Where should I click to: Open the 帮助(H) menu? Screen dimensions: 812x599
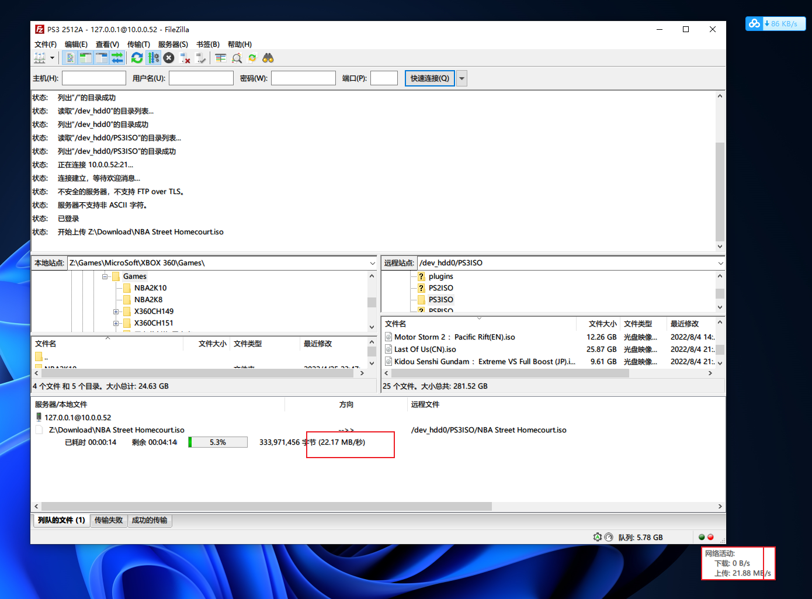[240, 44]
